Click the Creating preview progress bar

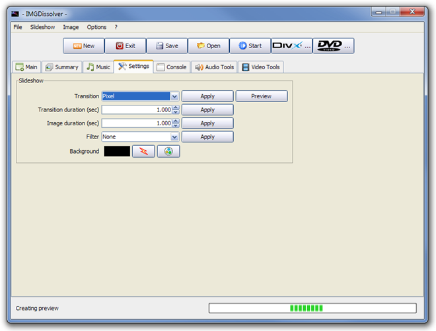(312, 308)
